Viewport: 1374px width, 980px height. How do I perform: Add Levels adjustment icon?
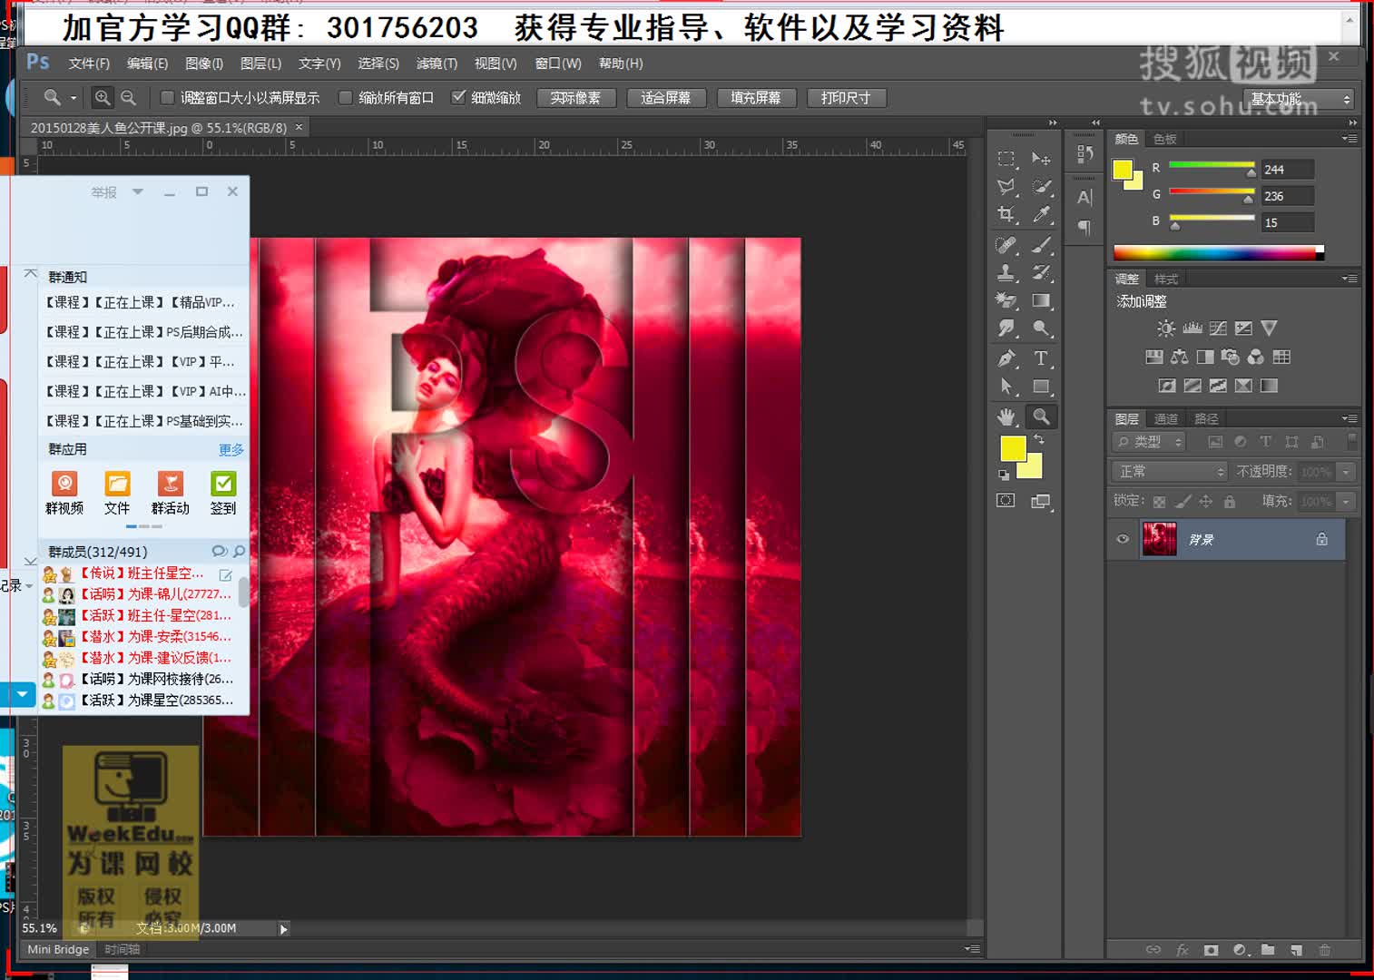pyautogui.click(x=1192, y=328)
